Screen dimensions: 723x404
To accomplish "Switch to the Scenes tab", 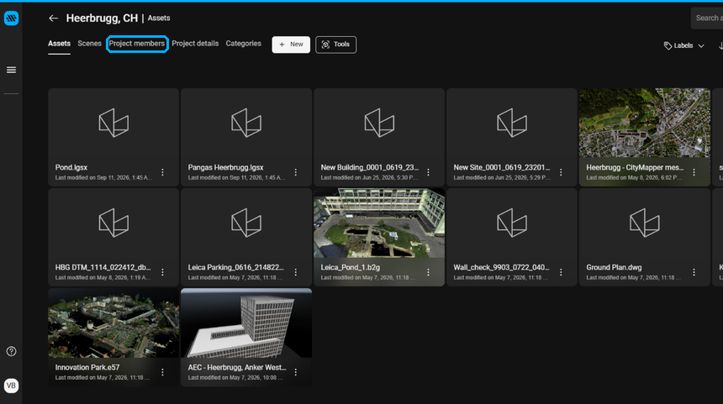I will point(89,44).
